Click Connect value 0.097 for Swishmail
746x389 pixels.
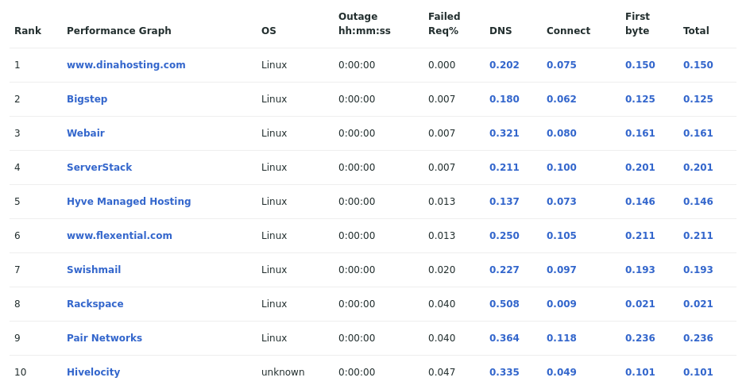[562, 270]
